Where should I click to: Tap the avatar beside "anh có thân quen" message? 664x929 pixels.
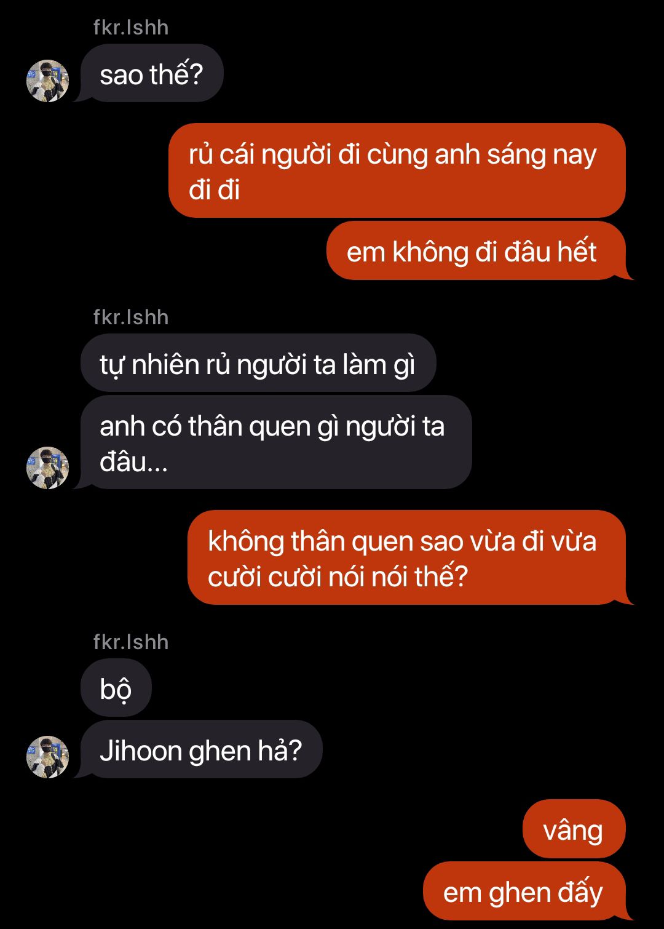pyautogui.click(x=47, y=468)
